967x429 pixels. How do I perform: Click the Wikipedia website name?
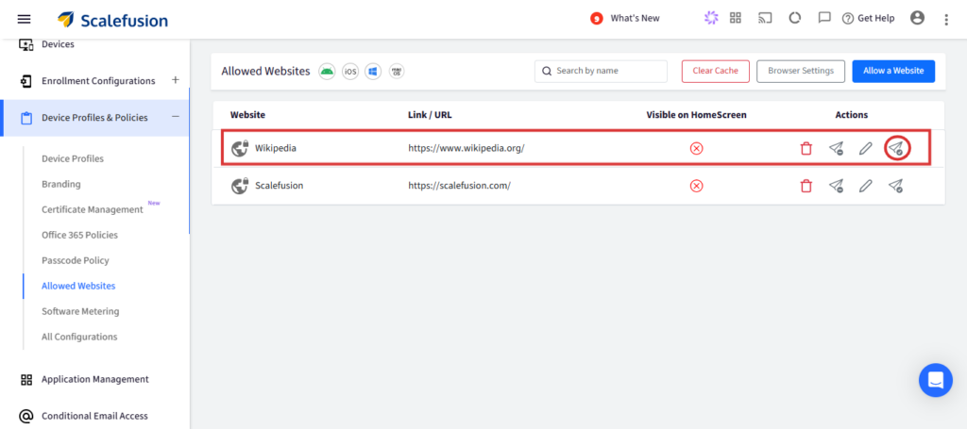[276, 148]
